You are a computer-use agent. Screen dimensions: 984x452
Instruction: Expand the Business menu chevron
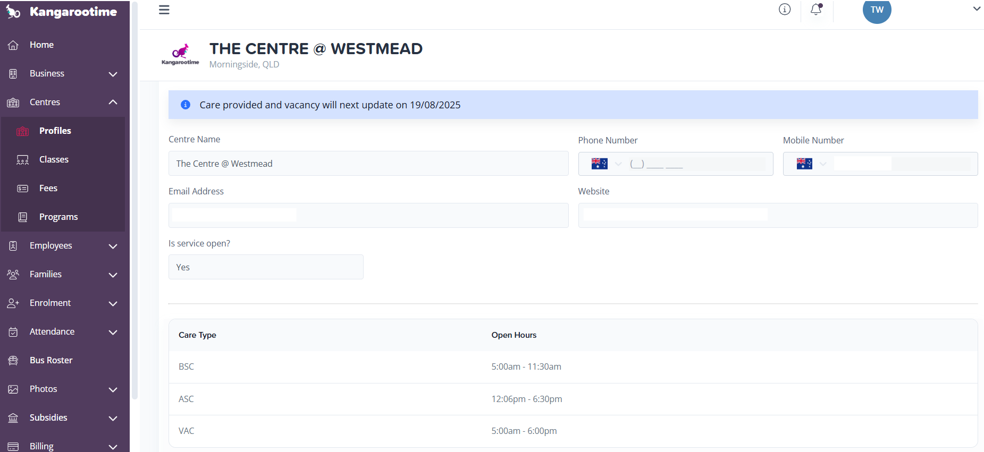point(113,74)
